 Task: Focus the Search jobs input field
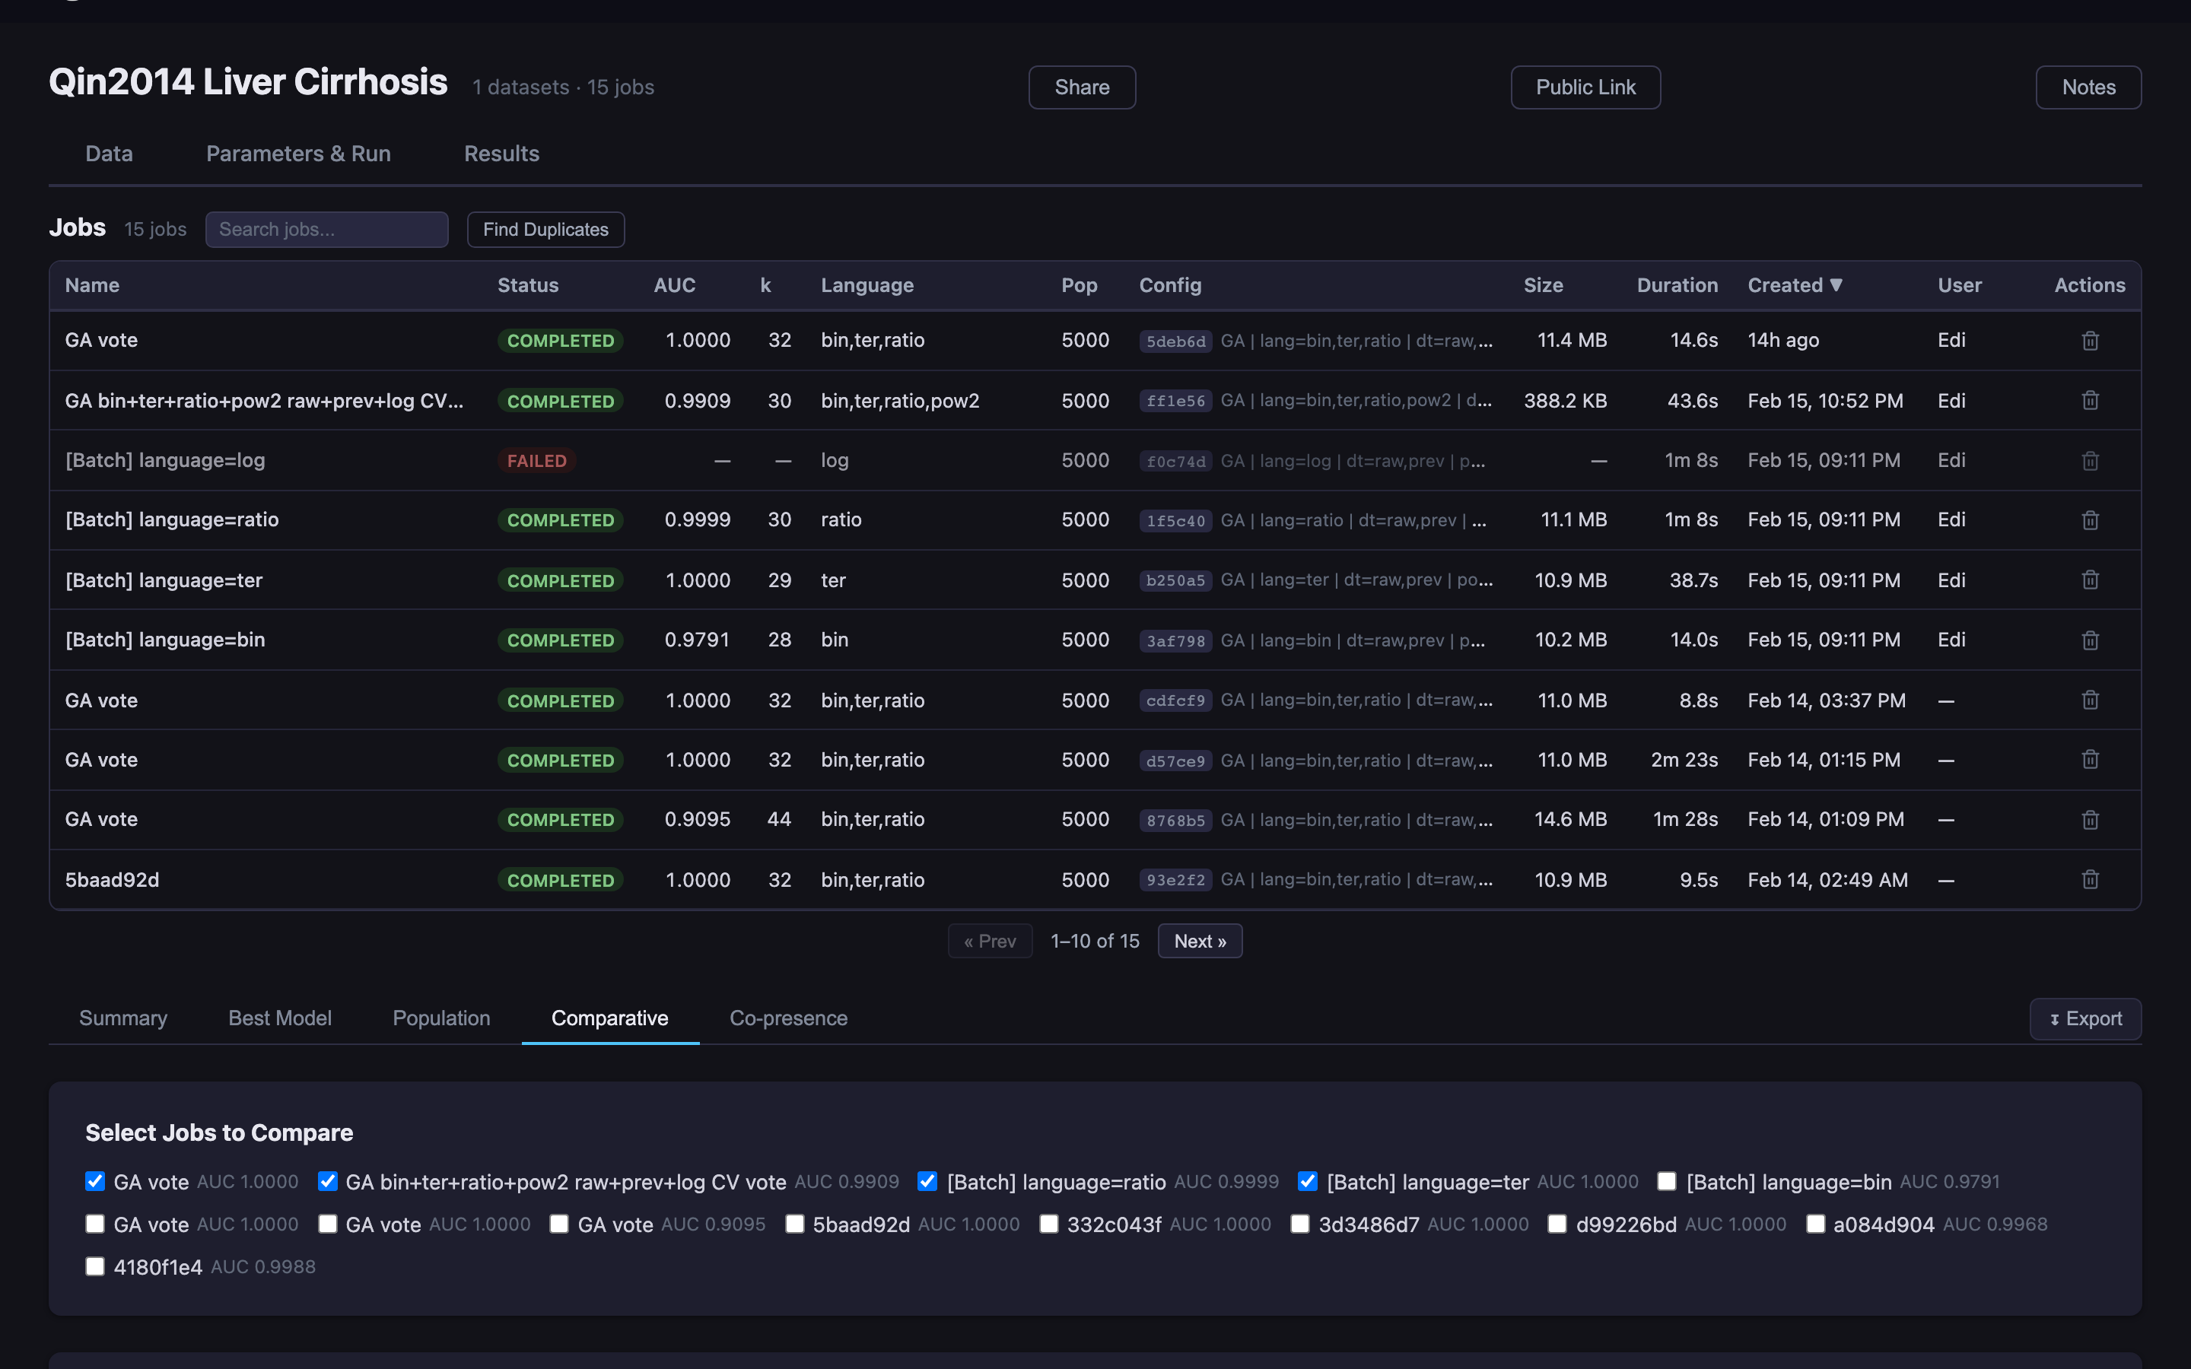coord(326,230)
